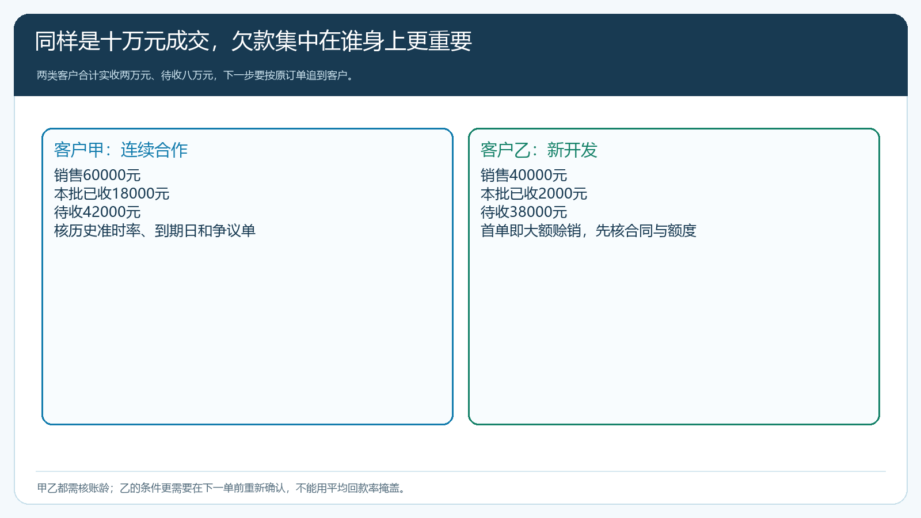This screenshot has height=518, width=921.
Task: Click the line 本批已收2000元
Action: 534,193
